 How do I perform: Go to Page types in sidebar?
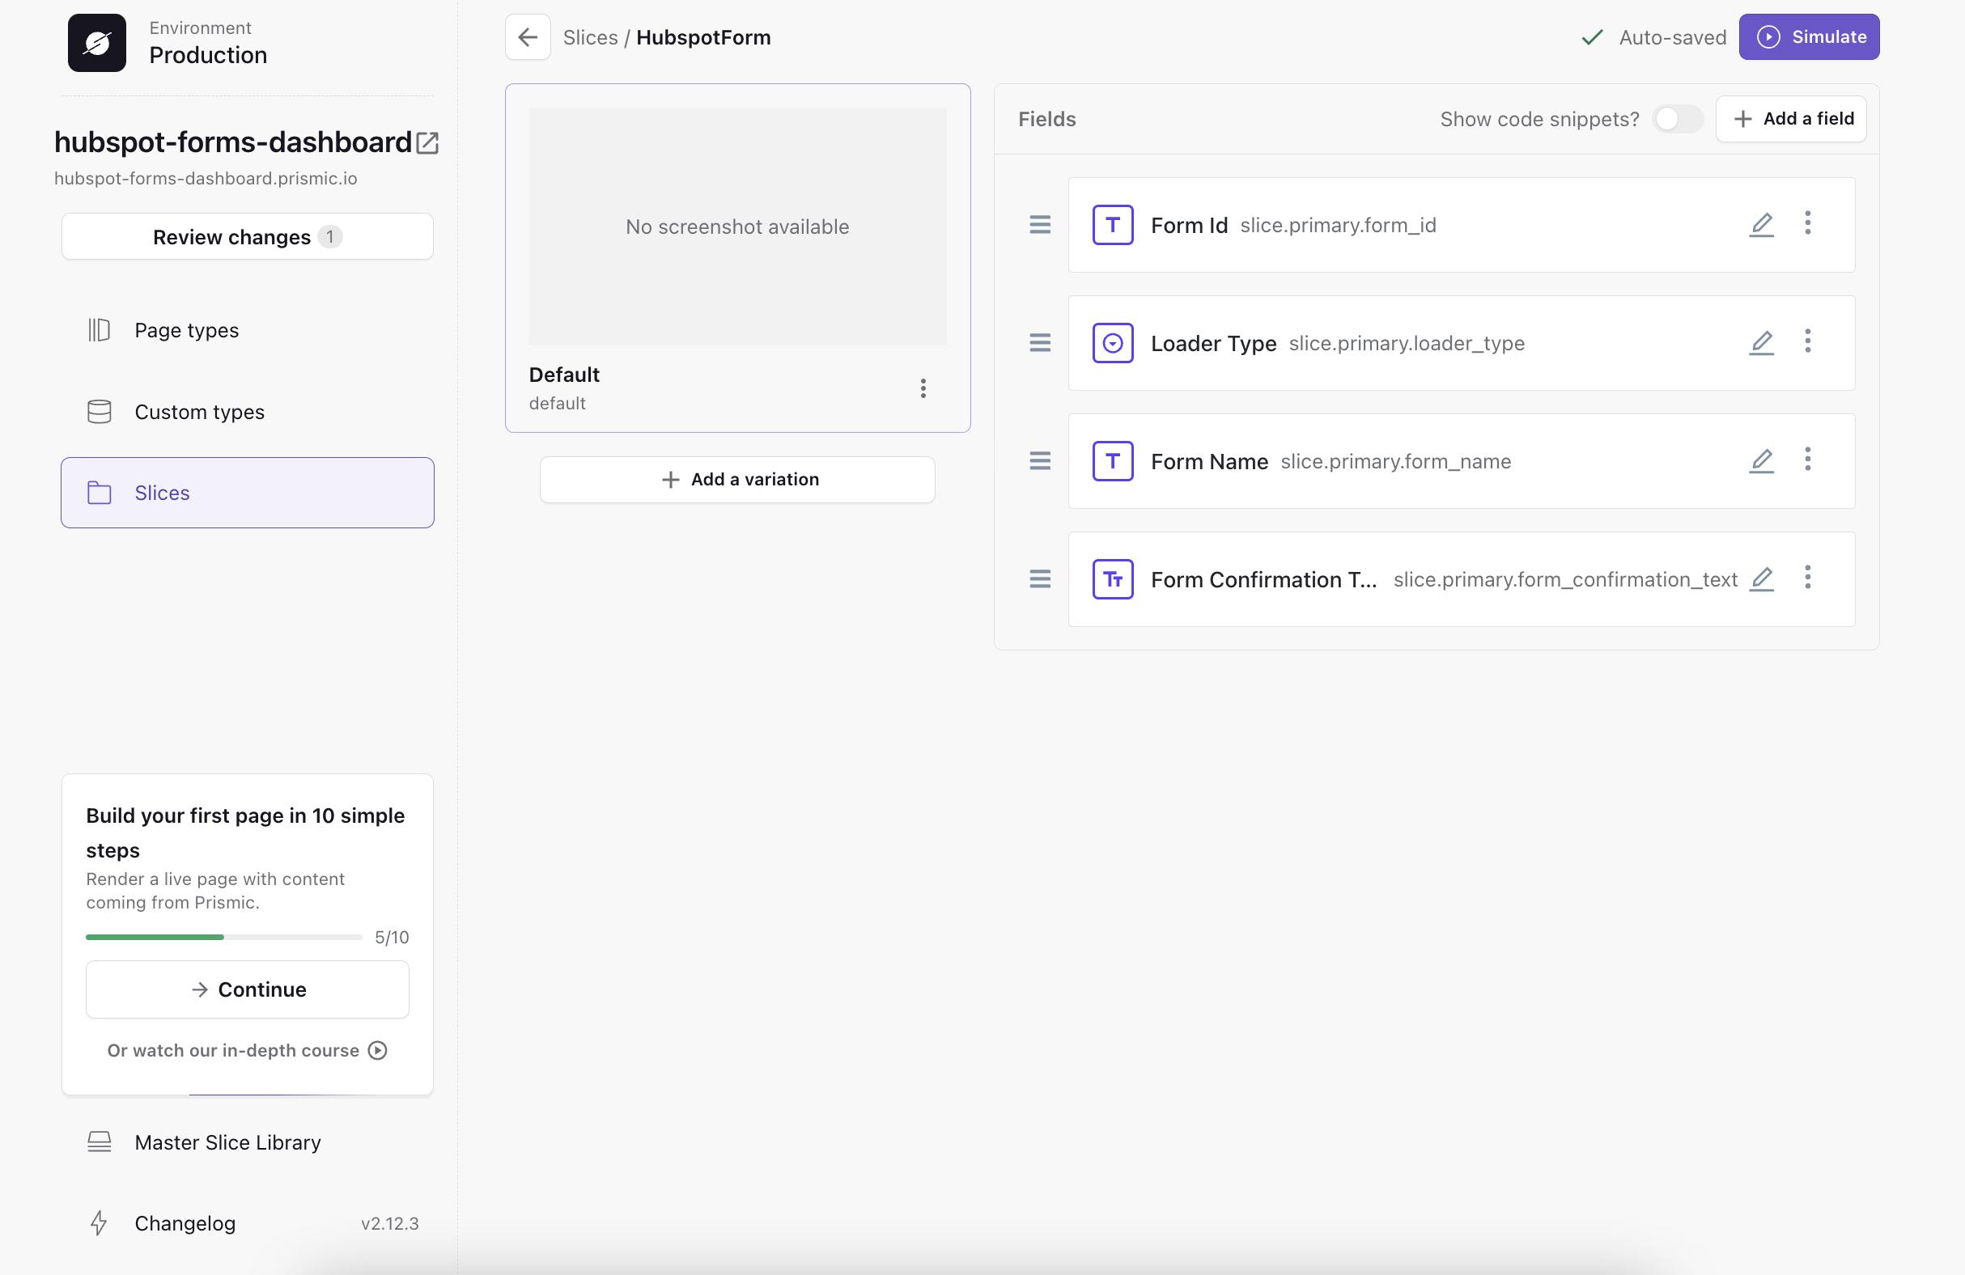[x=187, y=330]
